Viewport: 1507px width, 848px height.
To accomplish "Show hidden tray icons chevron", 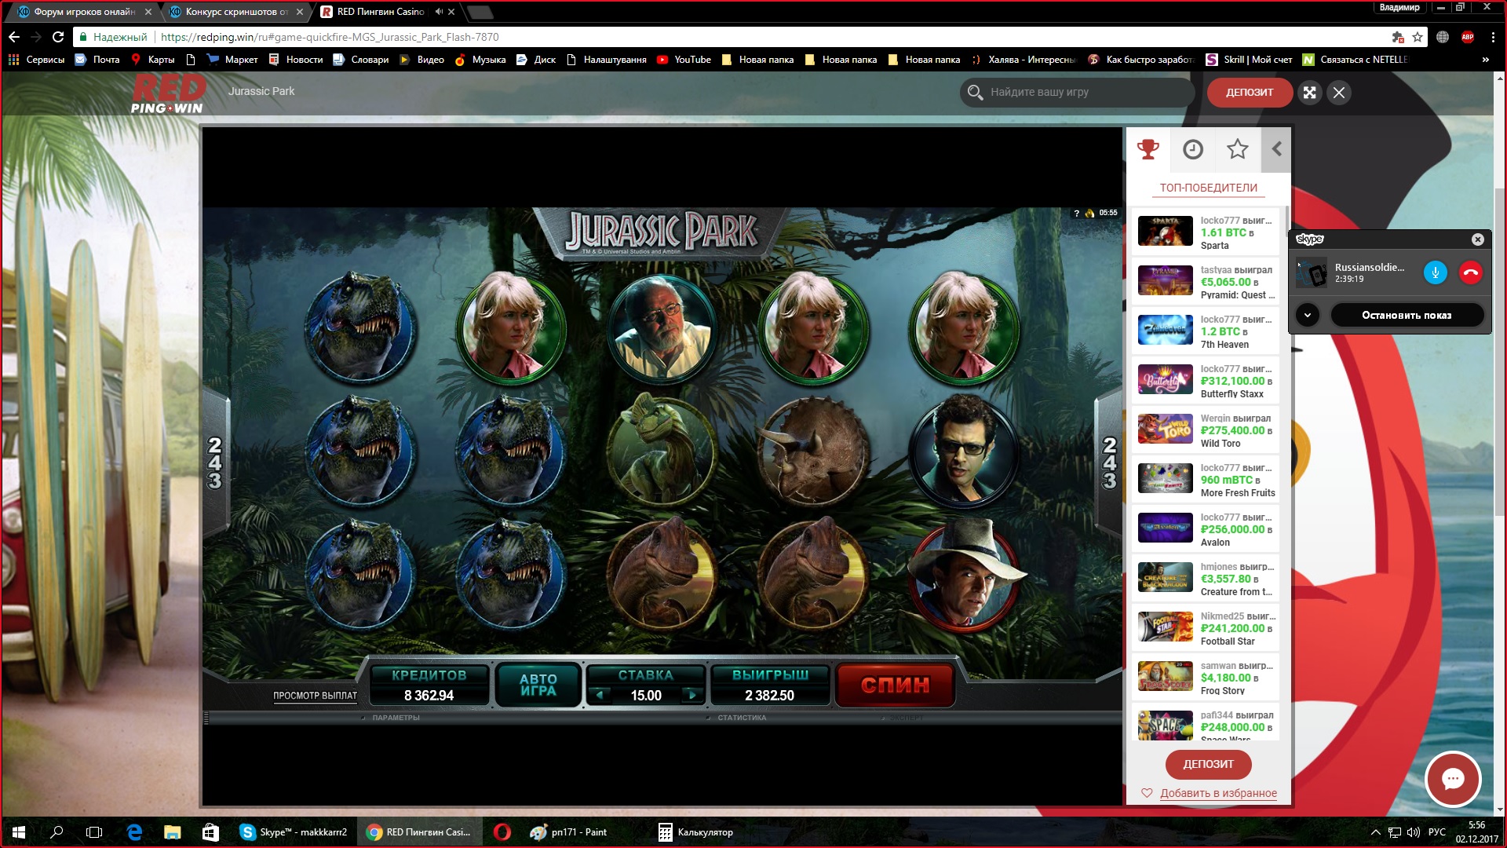I will (x=1375, y=832).
